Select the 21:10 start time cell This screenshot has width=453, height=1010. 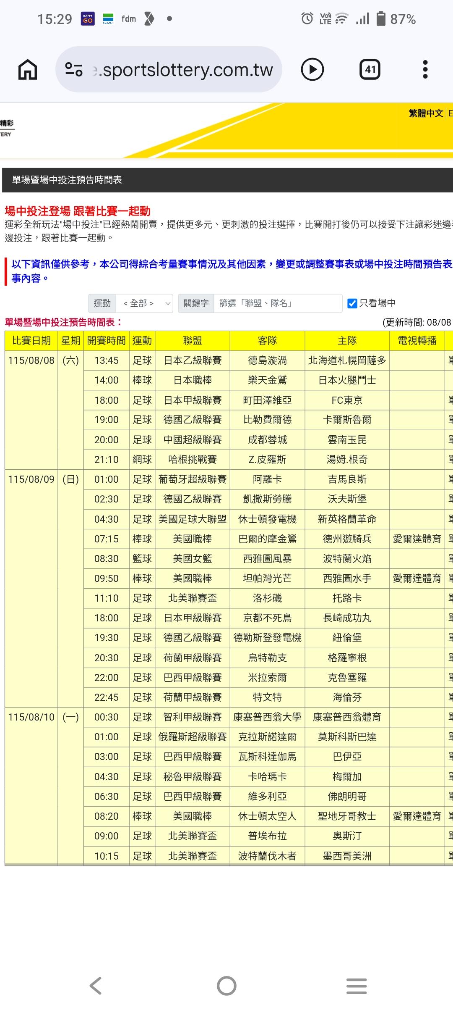point(106,460)
